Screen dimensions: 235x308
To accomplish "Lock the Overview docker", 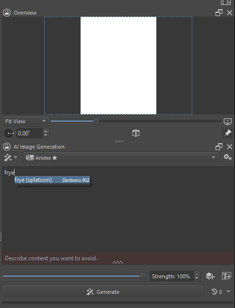I will click(7, 13).
